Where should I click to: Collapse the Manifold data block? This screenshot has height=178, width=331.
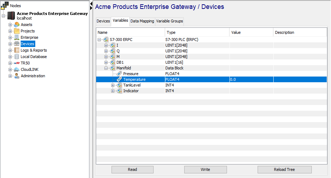(106, 68)
